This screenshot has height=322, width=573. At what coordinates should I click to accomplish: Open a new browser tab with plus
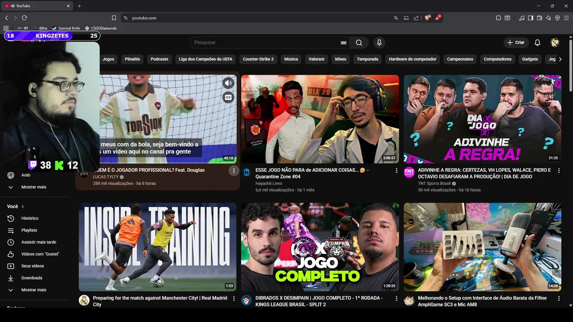[79, 6]
